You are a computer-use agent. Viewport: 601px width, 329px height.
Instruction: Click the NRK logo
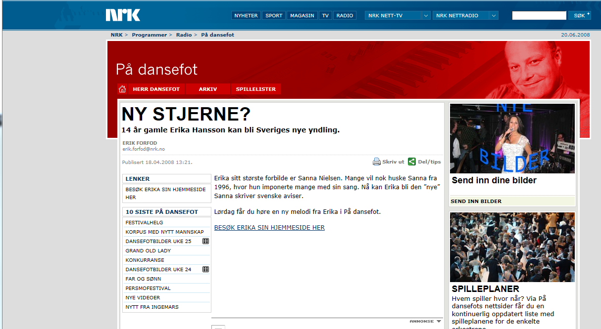pos(123,15)
